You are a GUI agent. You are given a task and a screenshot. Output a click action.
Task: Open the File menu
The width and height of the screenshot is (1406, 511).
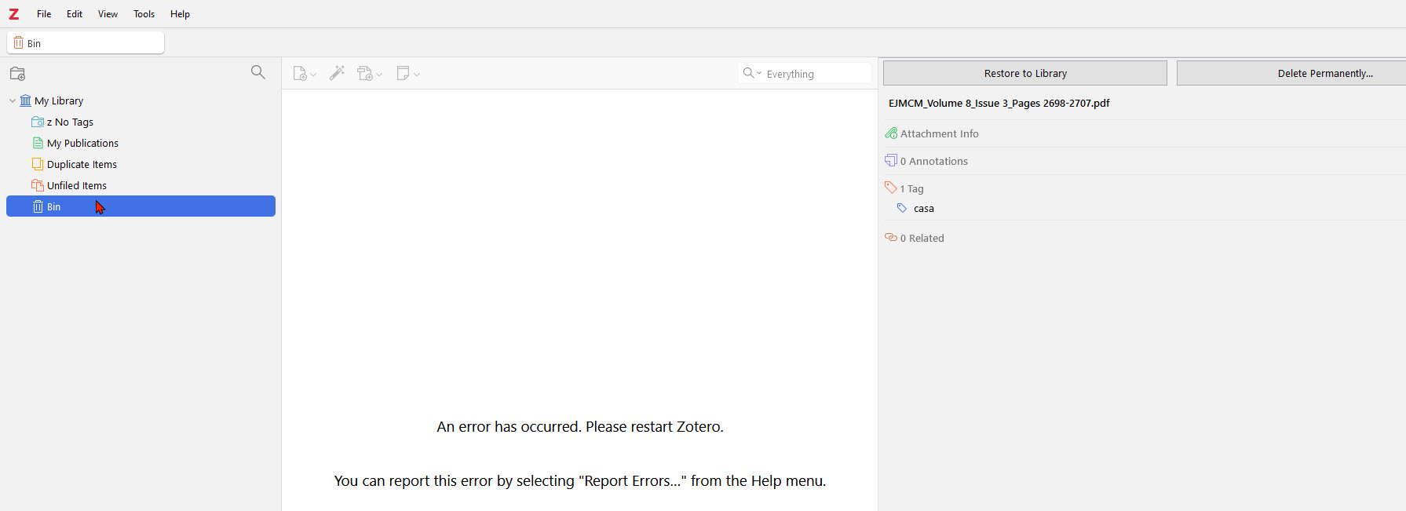click(44, 14)
